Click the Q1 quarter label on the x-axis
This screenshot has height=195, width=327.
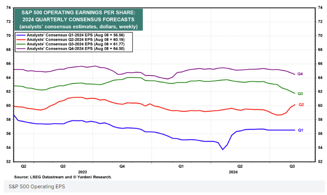click(x=181, y=166)
